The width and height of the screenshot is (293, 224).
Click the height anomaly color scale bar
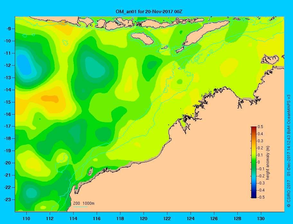tap(254, 162)
